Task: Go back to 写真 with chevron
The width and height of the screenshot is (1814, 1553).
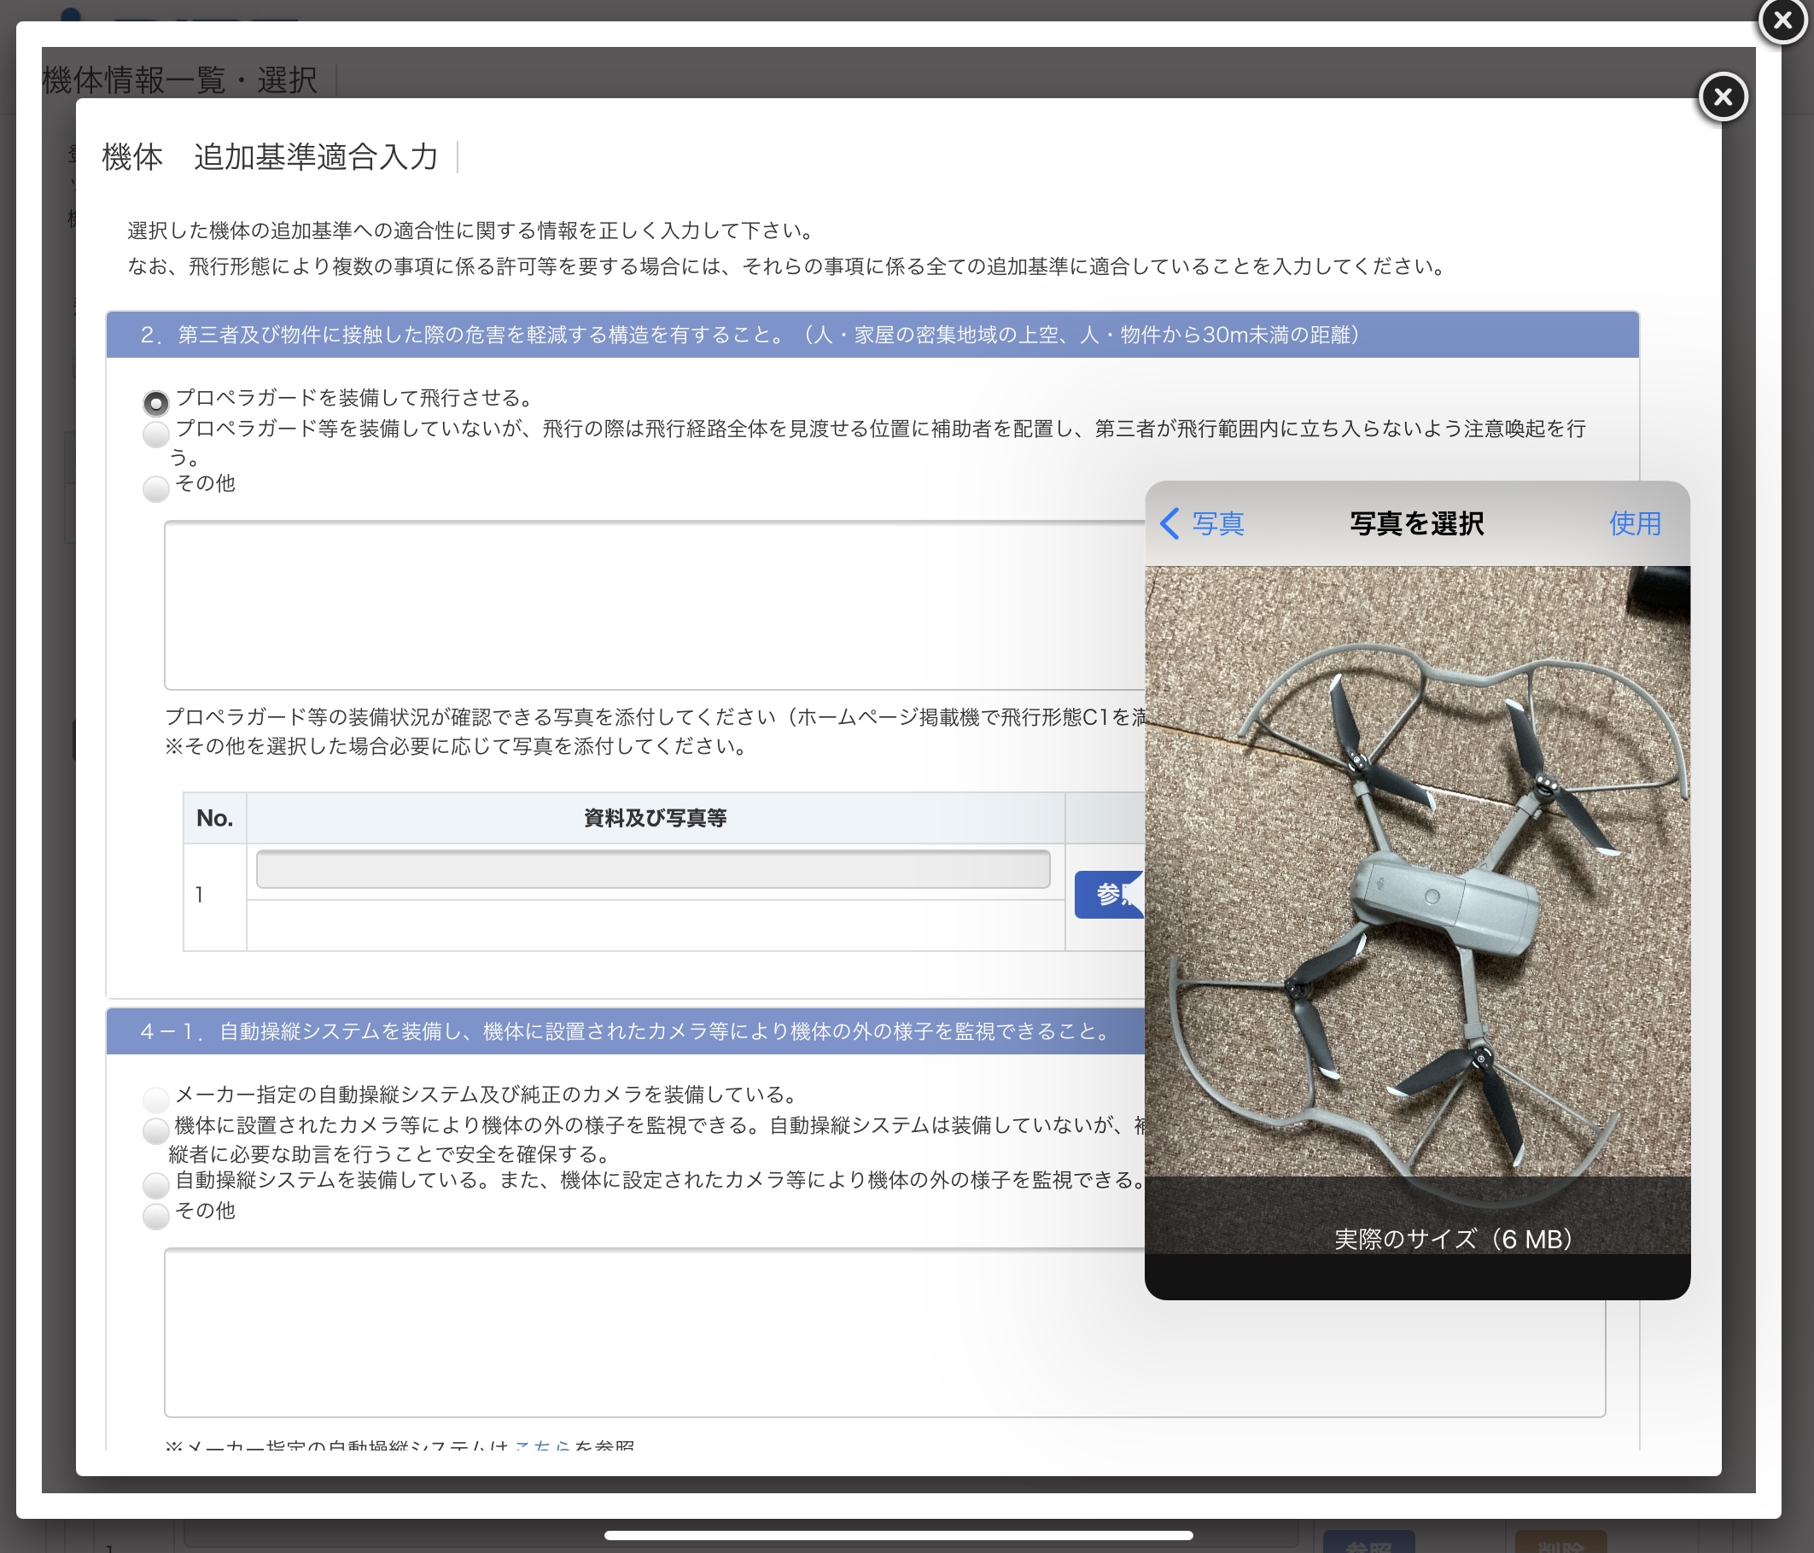Action: 1201,523
